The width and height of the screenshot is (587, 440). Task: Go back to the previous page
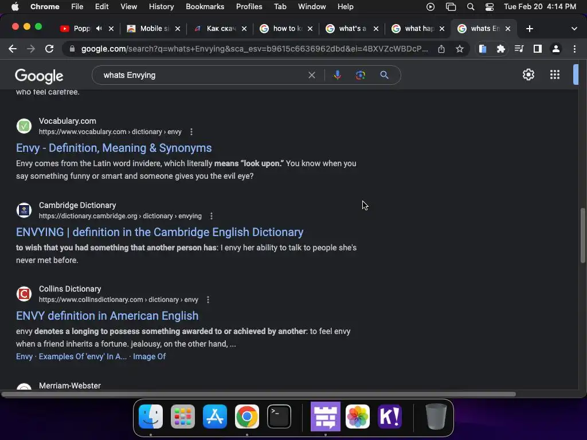coord(13,49)
